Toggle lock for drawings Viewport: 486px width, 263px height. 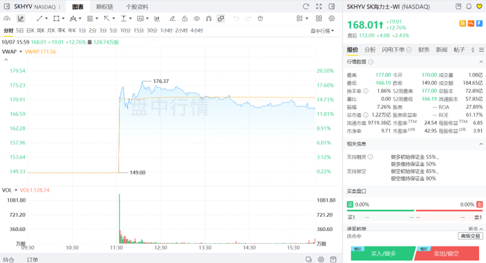[185, 19]
